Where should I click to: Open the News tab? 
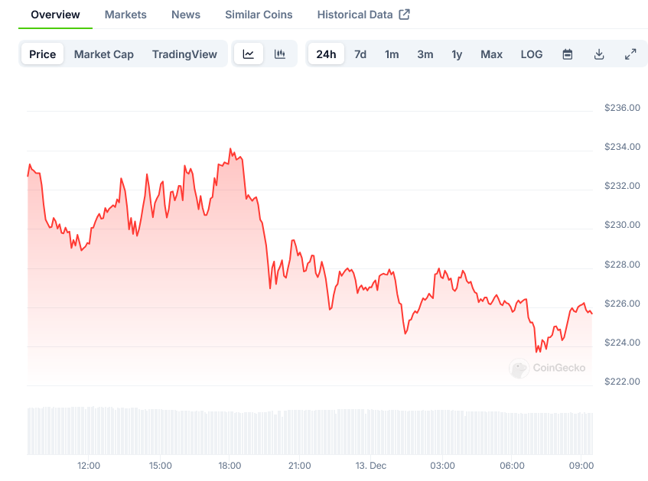(x=186, y=15)
